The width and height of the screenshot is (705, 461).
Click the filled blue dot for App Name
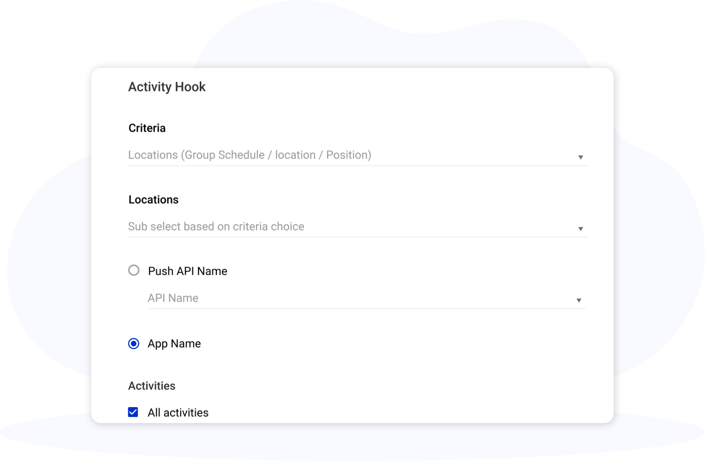point(134,343)
